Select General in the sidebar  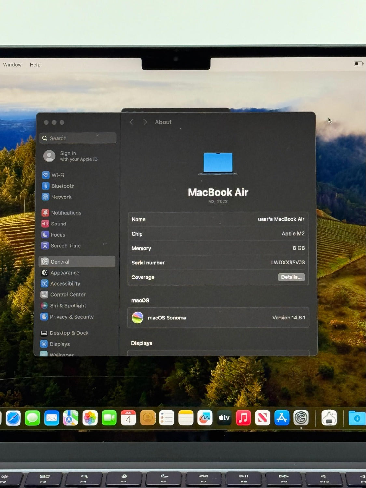click(77, 262)
